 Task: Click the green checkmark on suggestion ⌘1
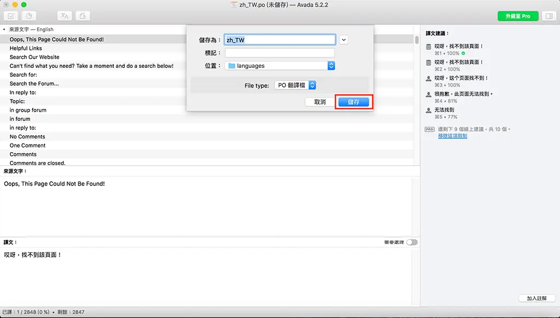463,53
